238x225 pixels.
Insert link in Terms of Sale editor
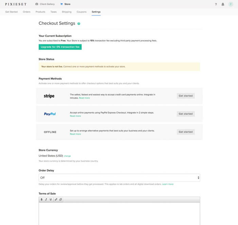click(x=56, y=200)
